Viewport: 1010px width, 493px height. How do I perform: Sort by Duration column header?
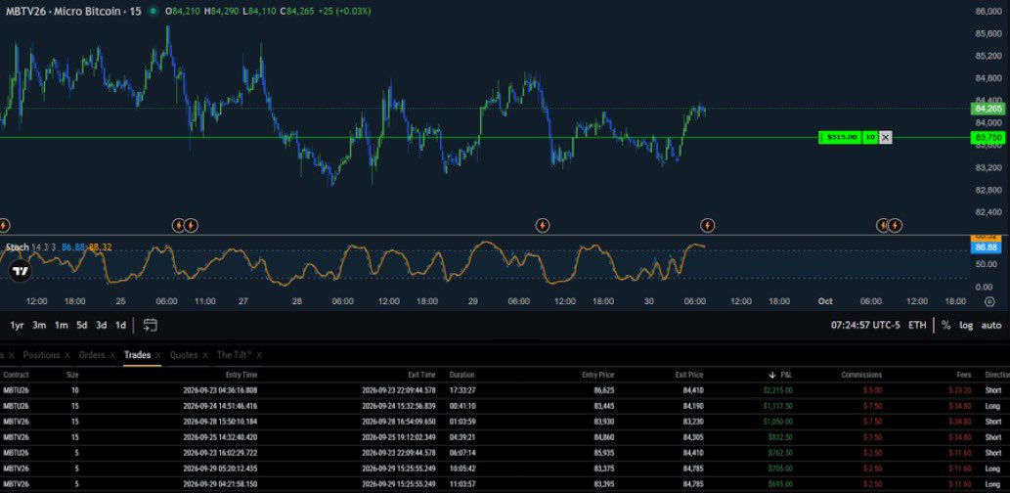point(461,375)
